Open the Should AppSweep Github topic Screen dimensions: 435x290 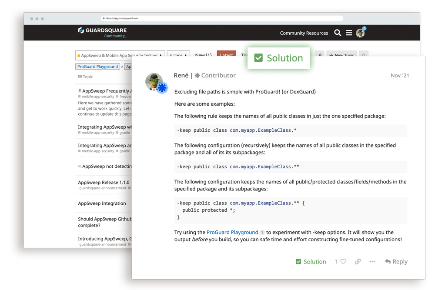point(105,222)
